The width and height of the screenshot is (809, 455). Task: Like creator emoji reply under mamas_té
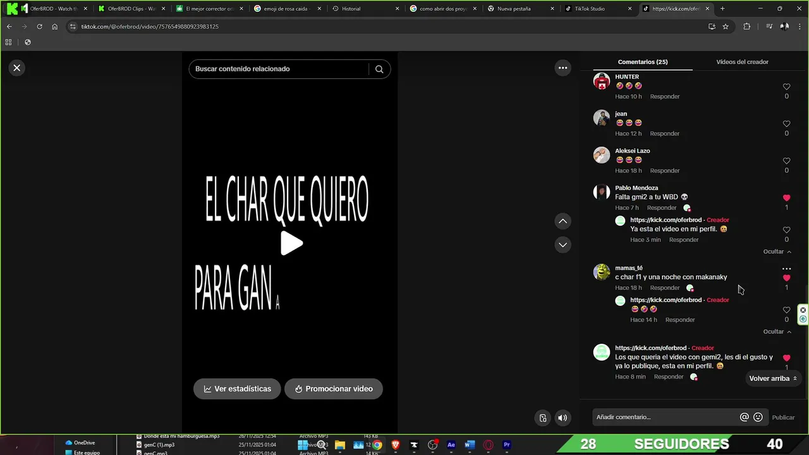point(786,310)
